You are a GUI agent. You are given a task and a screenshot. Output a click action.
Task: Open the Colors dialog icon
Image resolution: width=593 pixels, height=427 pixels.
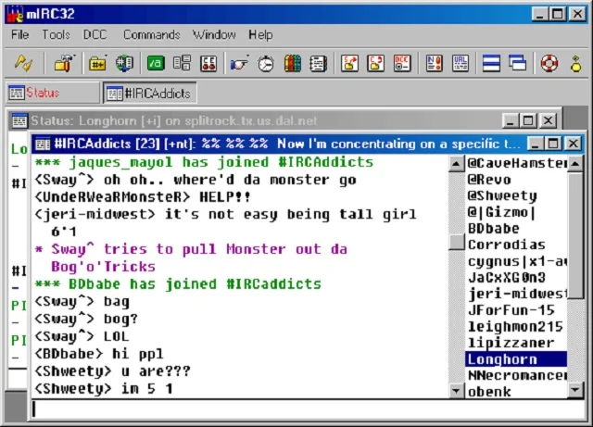pyautogui.click(x=291, y=64)
